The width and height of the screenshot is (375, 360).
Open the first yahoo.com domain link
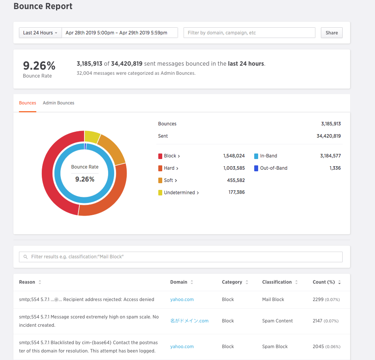point(182,300)
